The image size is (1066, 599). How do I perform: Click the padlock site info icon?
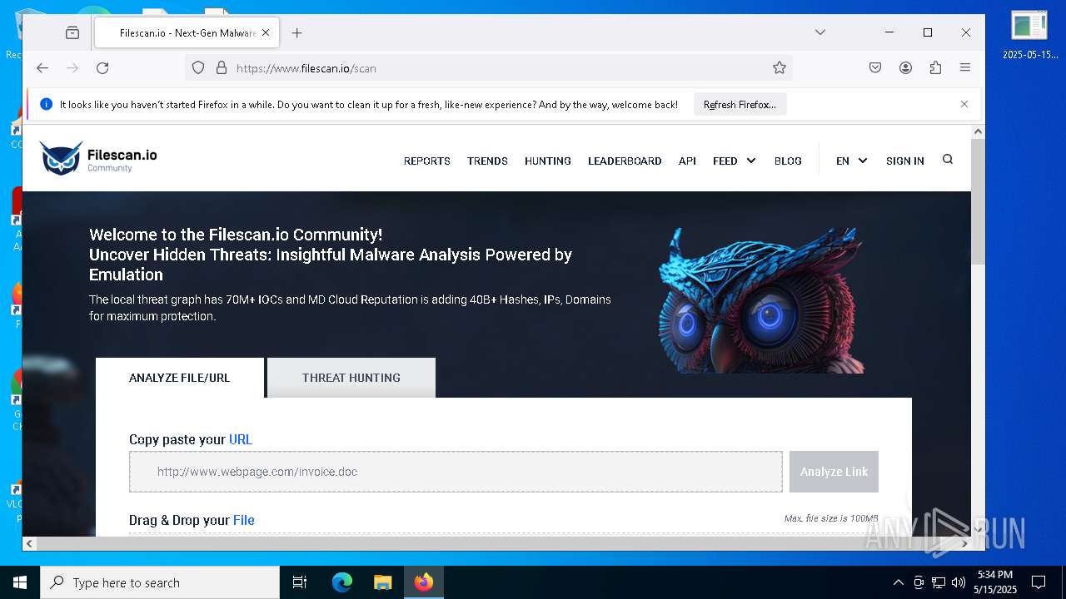(x=222, y=68)
